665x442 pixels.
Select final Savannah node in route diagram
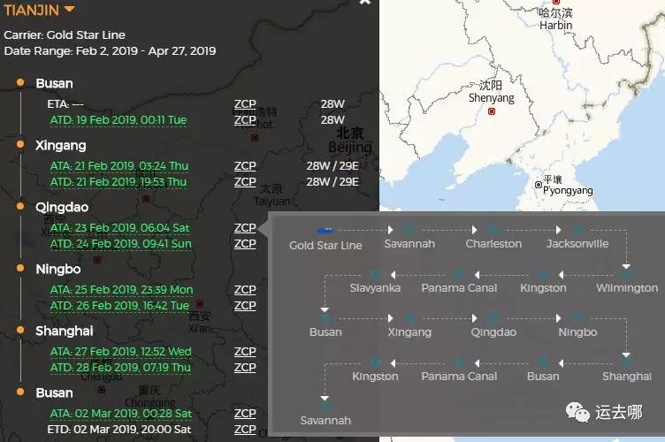(325, 408)
